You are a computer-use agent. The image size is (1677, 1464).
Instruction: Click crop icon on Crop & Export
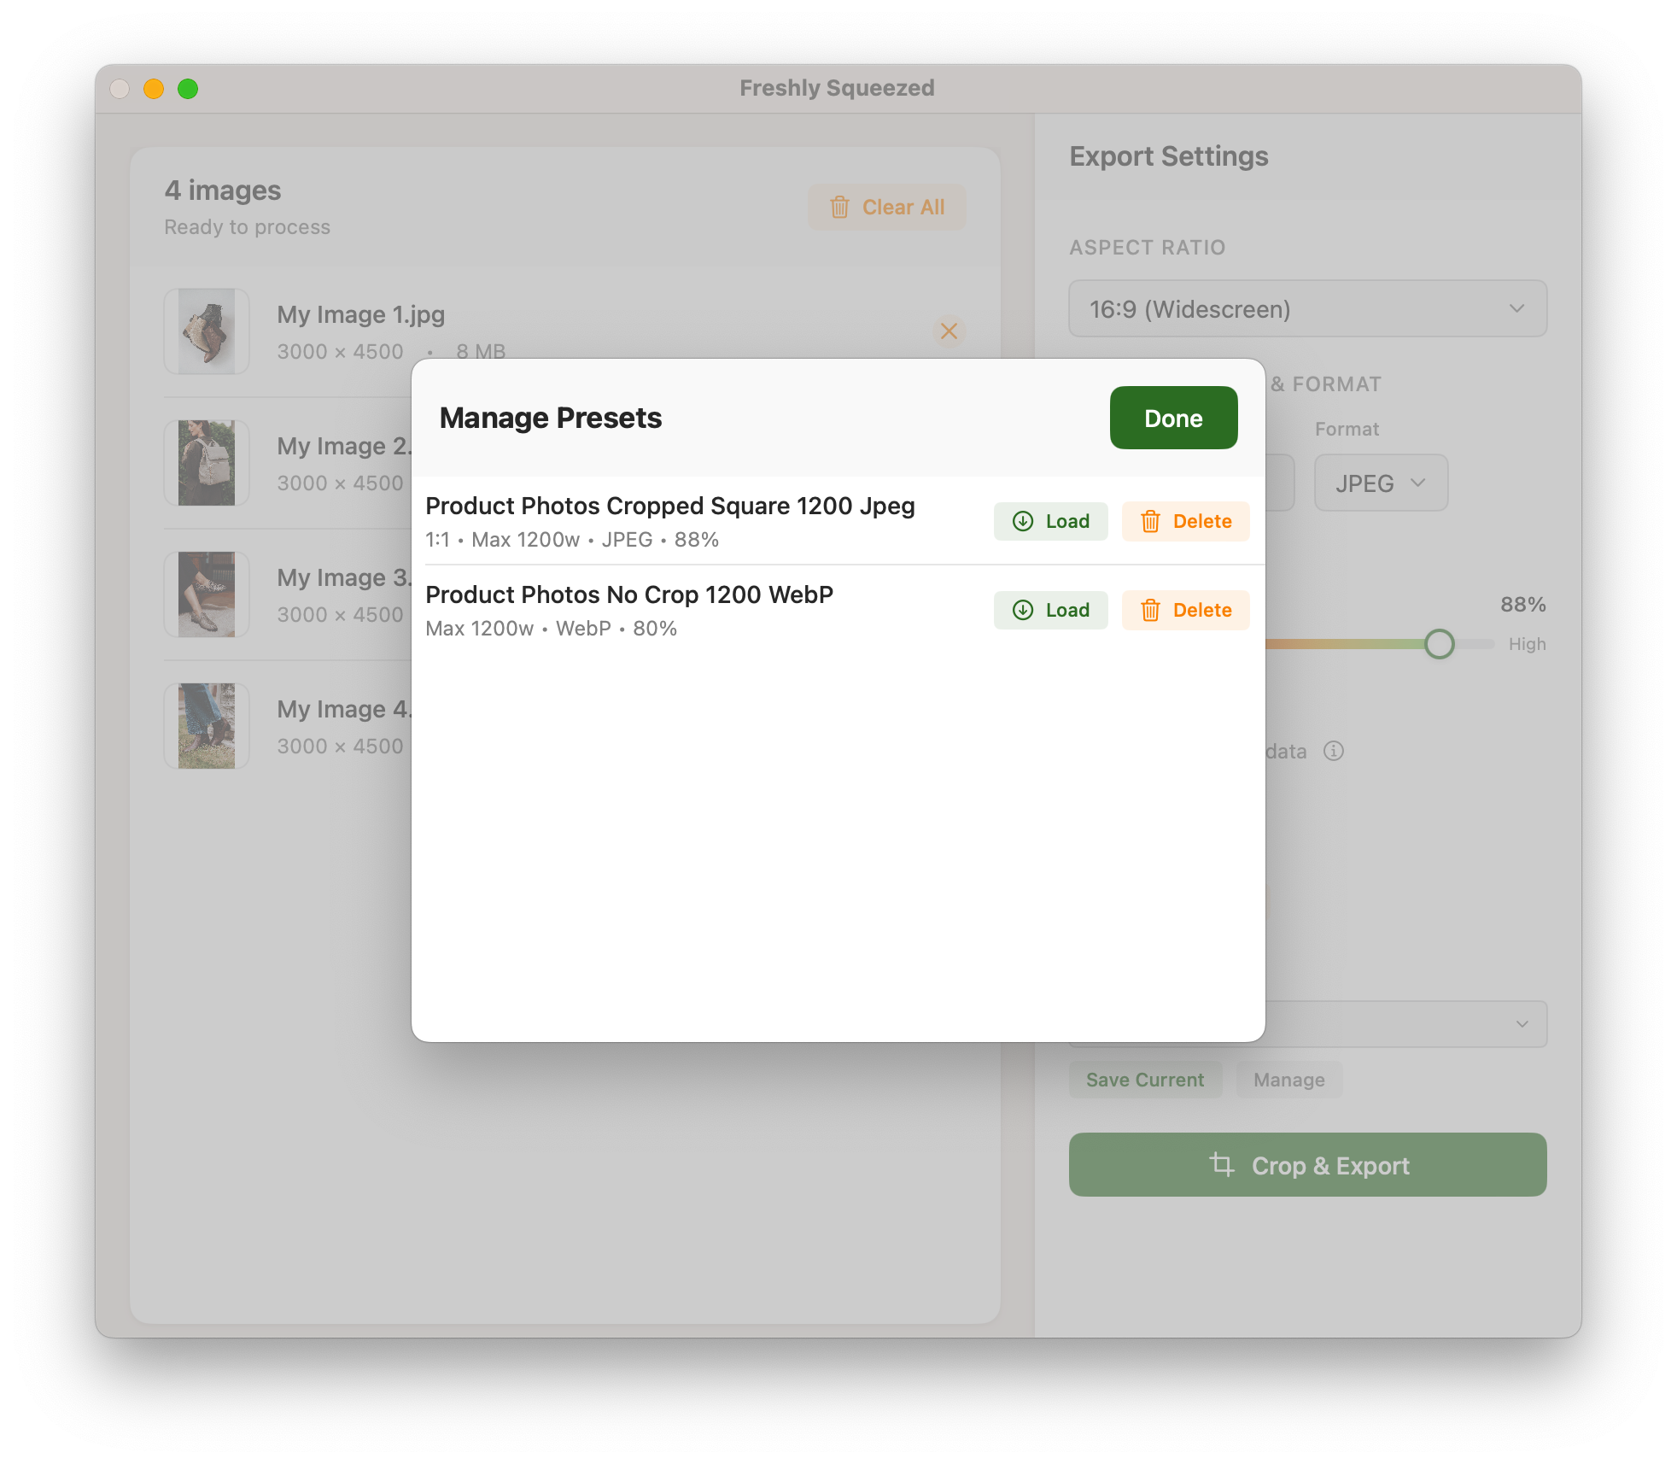tap(1222, 1164)
